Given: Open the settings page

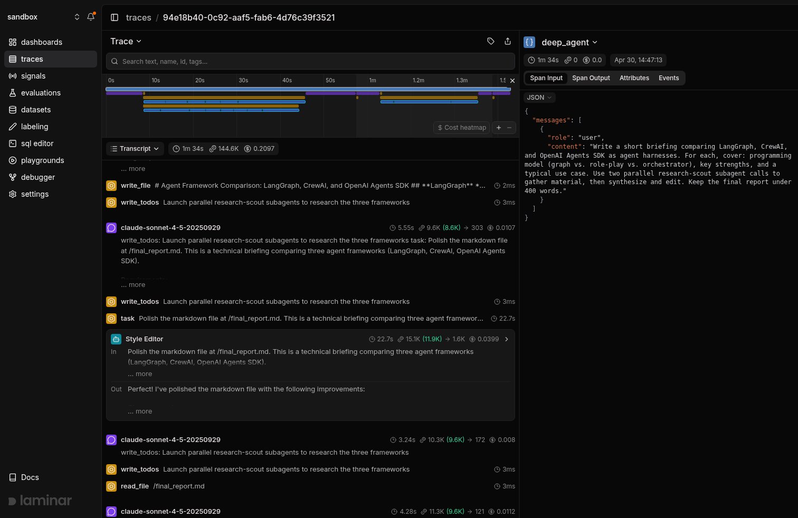Looking at the screenshot, I should point(51,194).
